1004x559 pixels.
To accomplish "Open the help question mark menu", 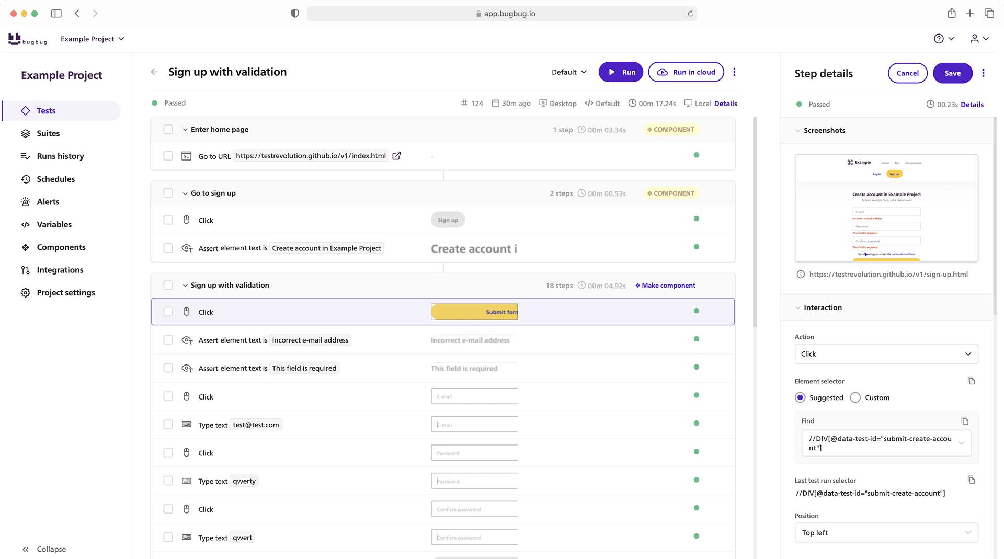I will click(x=939, y=39).
